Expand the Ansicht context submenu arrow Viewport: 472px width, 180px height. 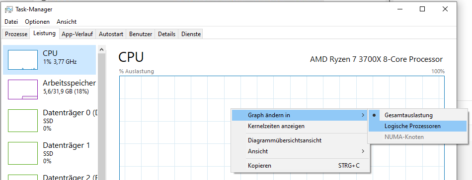[363, 151]
